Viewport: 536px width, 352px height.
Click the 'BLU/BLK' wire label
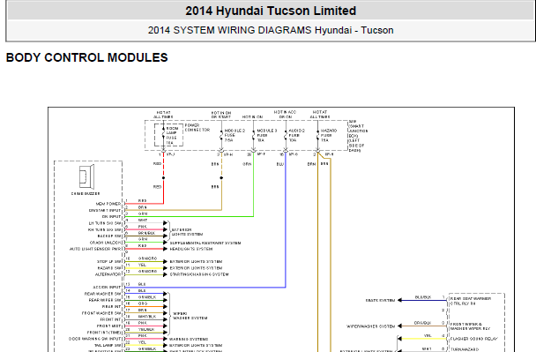pos(423,297)
